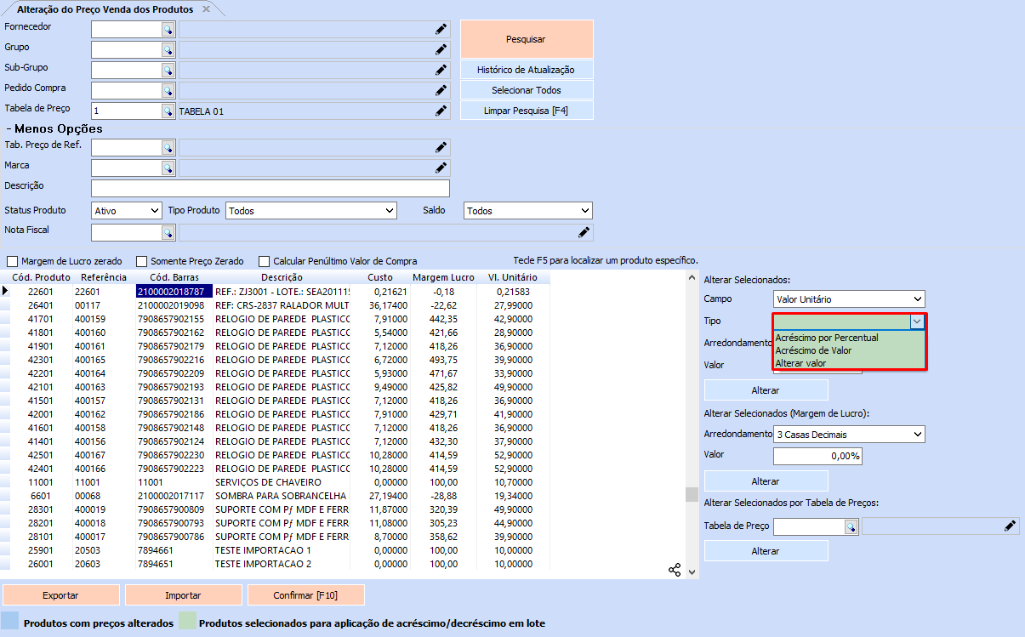Toggle Somente Preço Zerado checkbox
Image resolution: width=1025 pixels, height=637 pixels.
[141, 261]
